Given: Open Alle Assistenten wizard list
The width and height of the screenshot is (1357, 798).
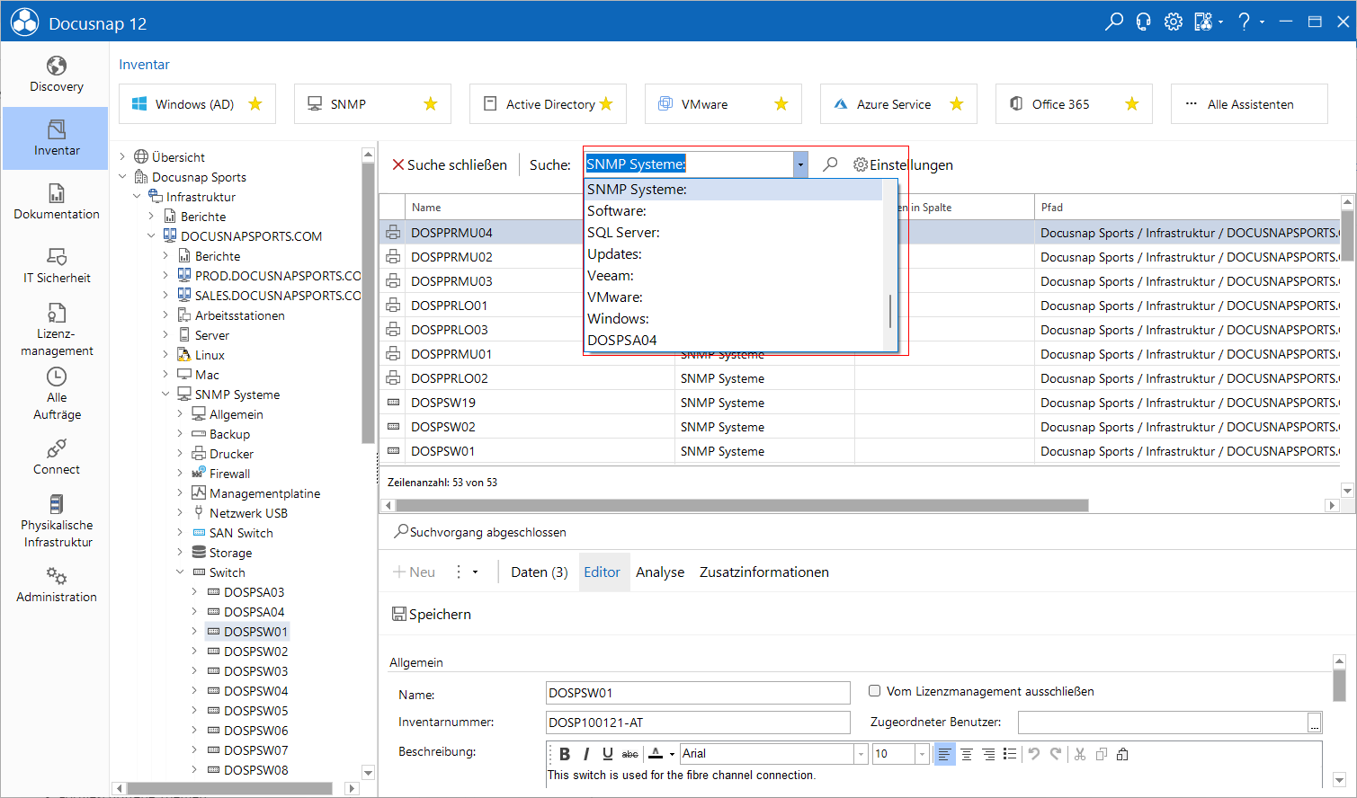Looking at the screenshot, I should tap(1249, 104).
